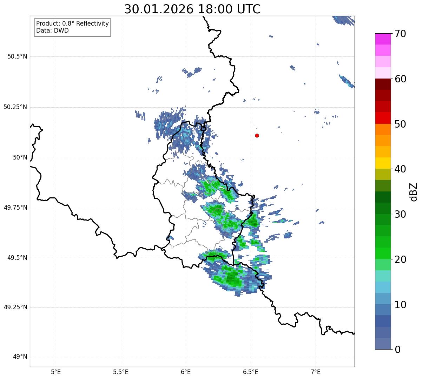The height and width of the screenshot is (379, 422).
Task: Click the 6.5°E longitude axis label
Action: click(251, 371)
